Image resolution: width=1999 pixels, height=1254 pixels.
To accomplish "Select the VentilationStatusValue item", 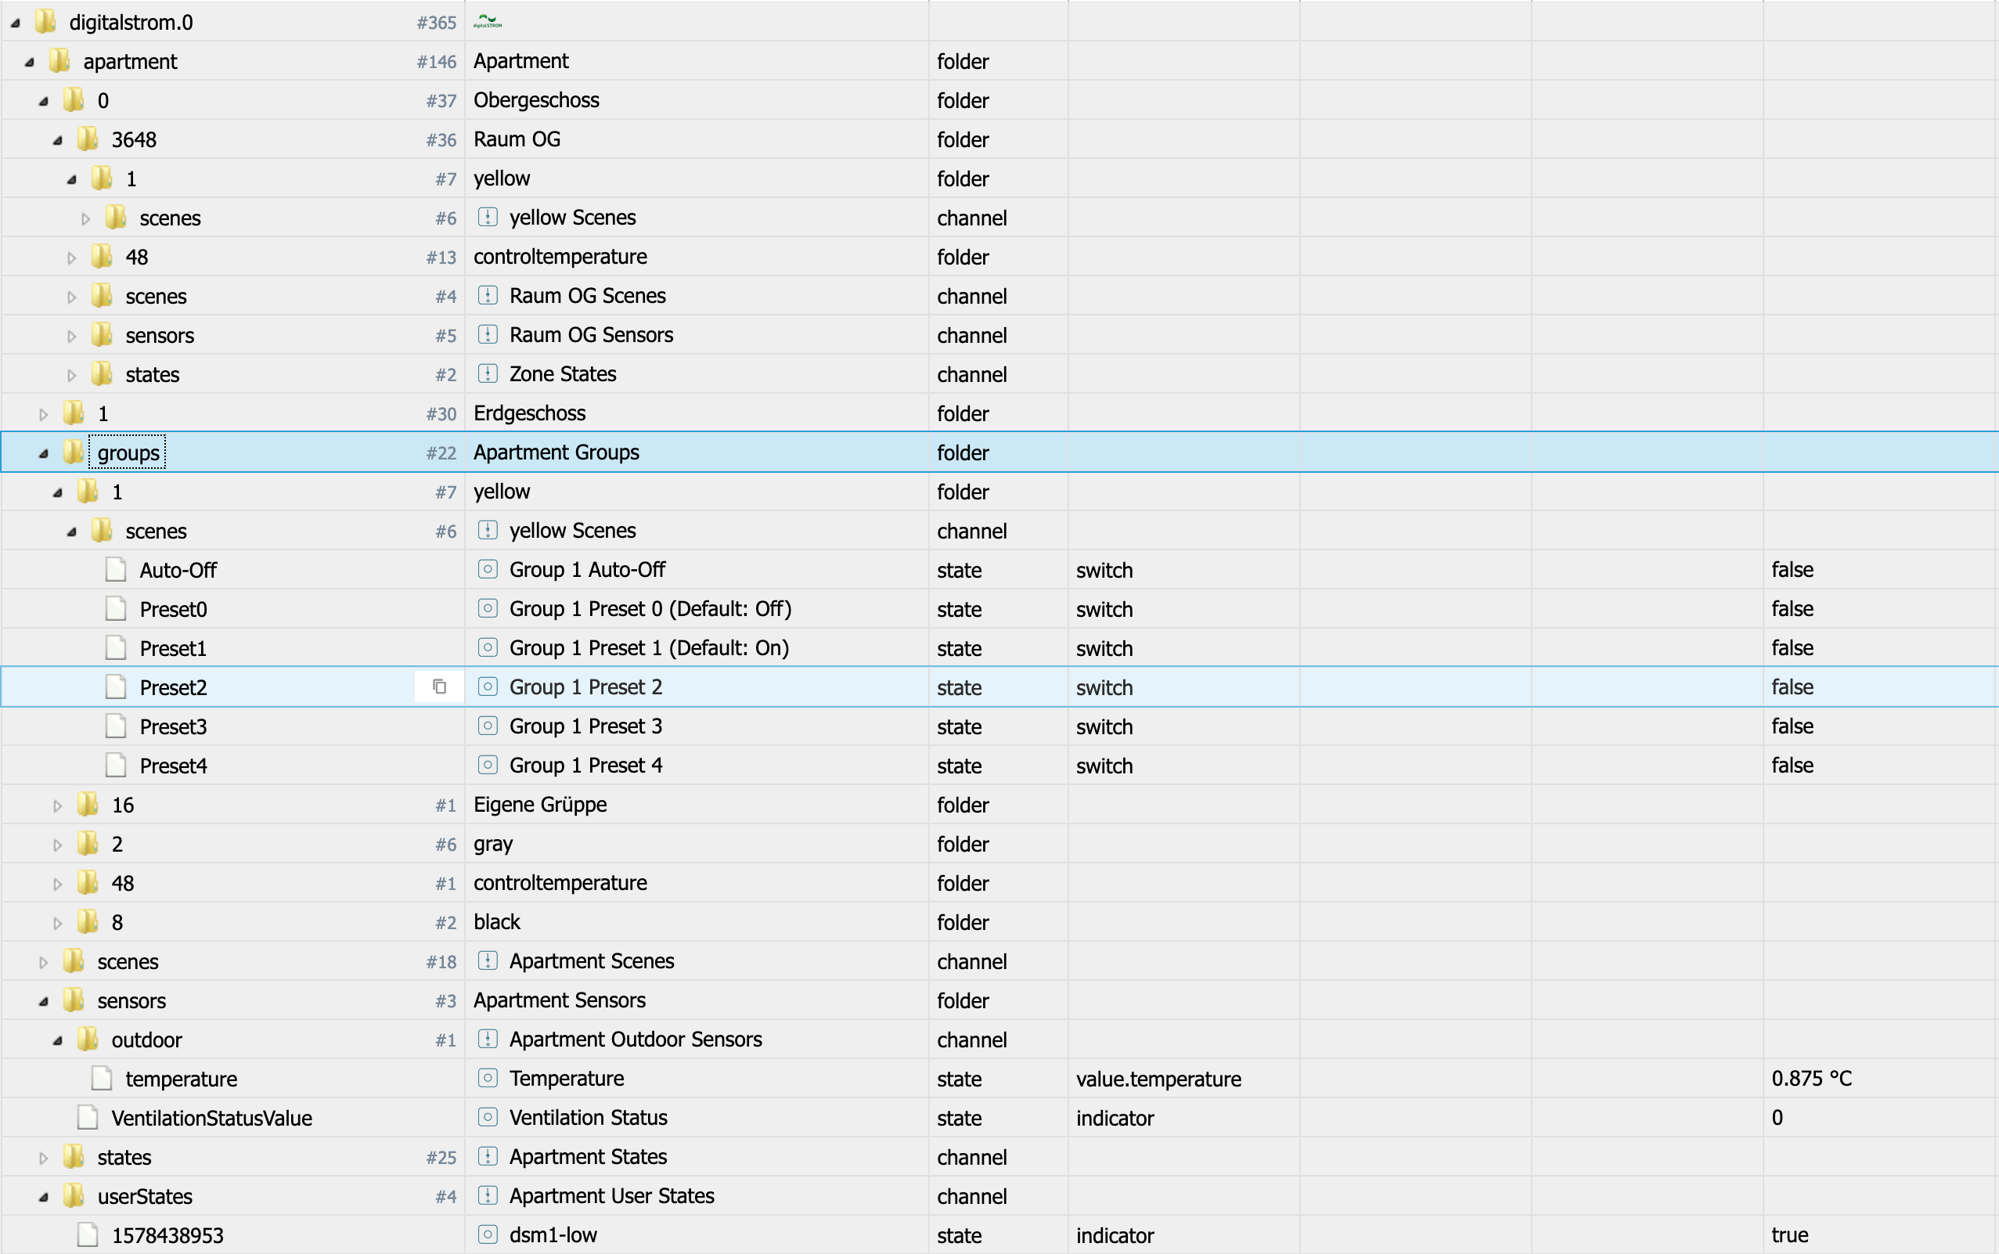I will click(211, 1118).
